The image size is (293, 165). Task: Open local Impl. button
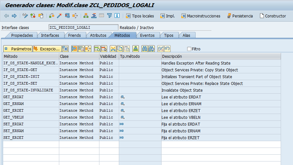(167, 16)
